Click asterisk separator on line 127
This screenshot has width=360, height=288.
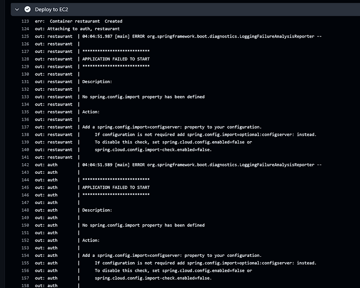point(116,51)
